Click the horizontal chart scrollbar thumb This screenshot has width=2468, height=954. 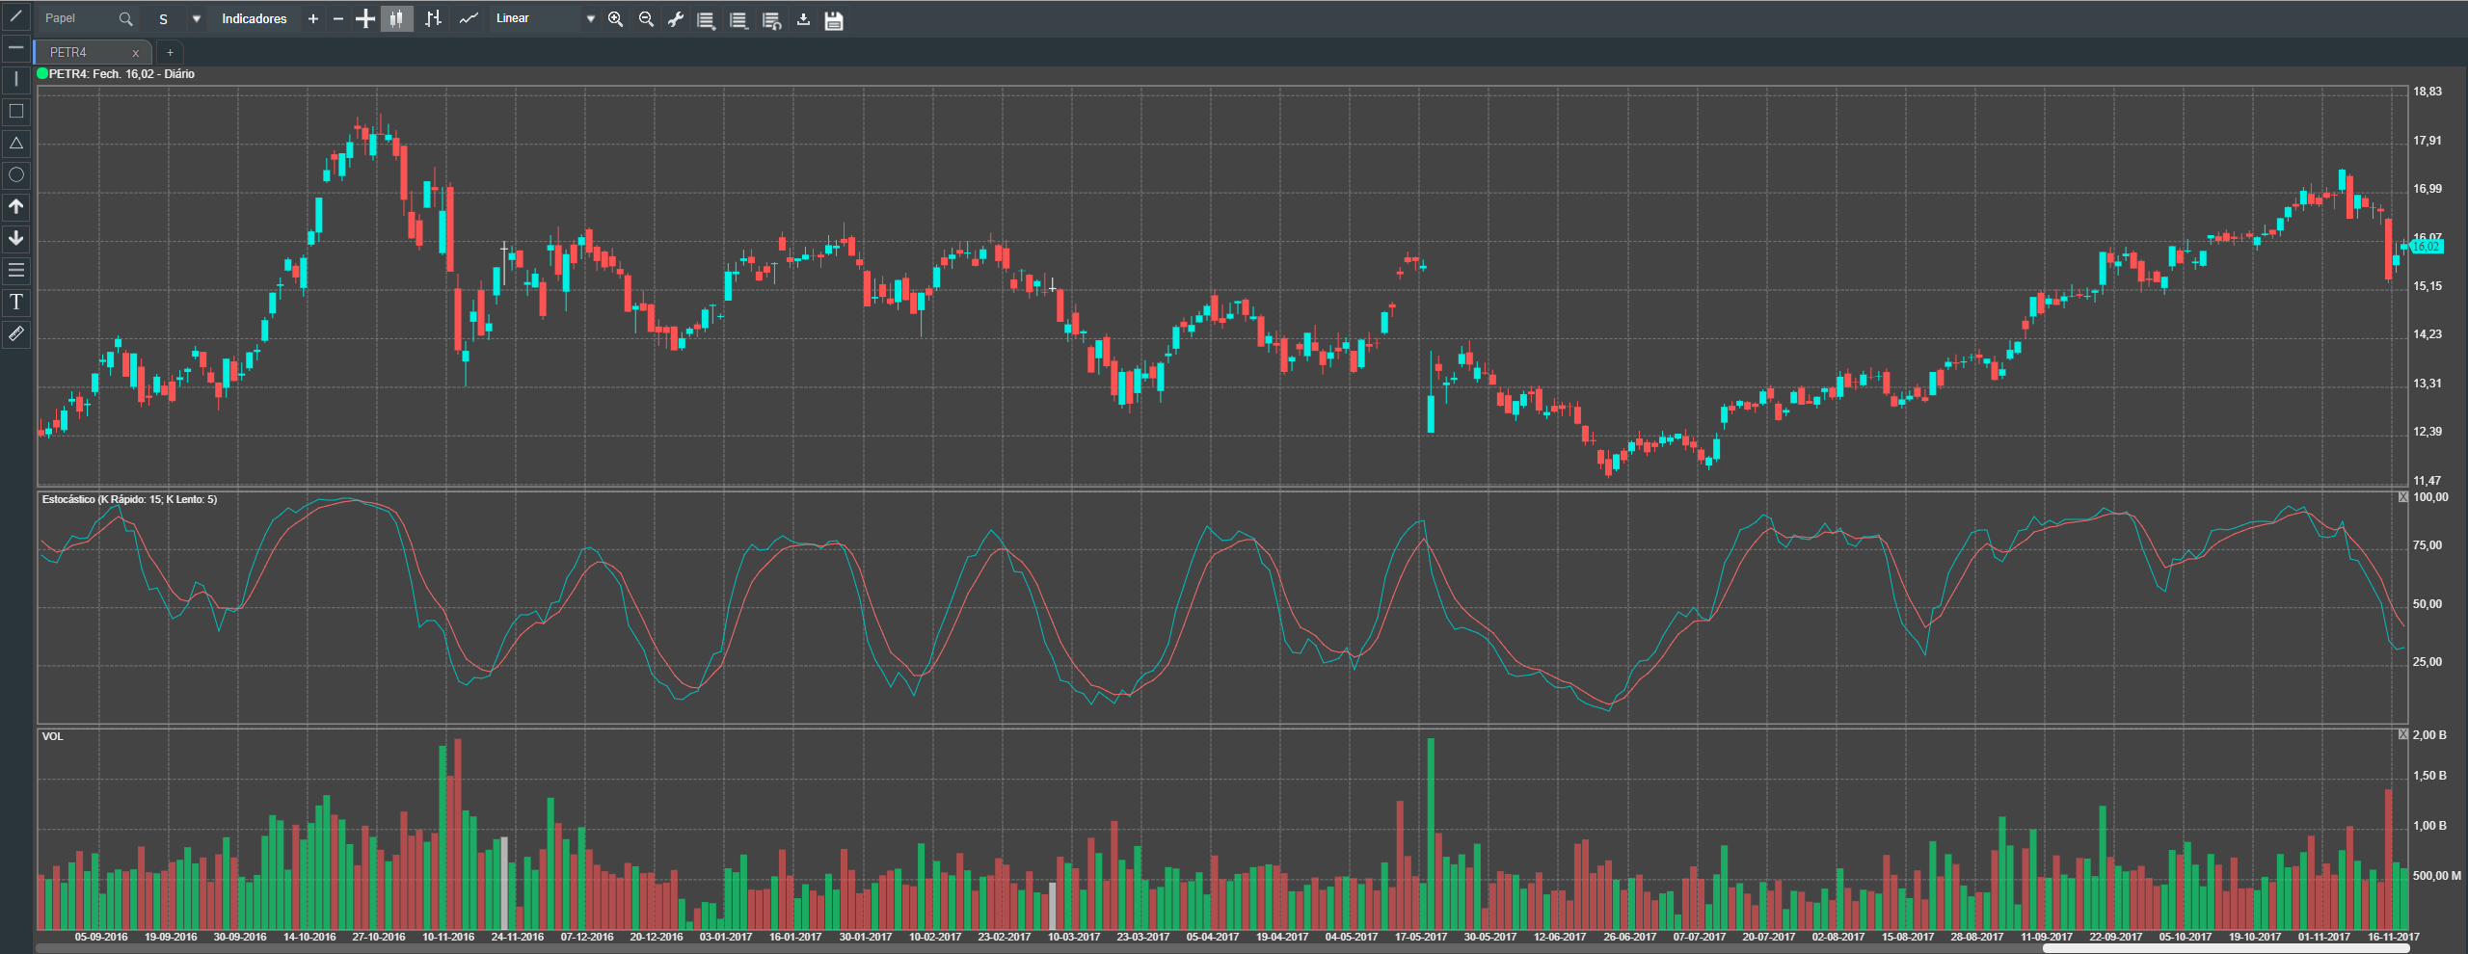point(2225,948)
